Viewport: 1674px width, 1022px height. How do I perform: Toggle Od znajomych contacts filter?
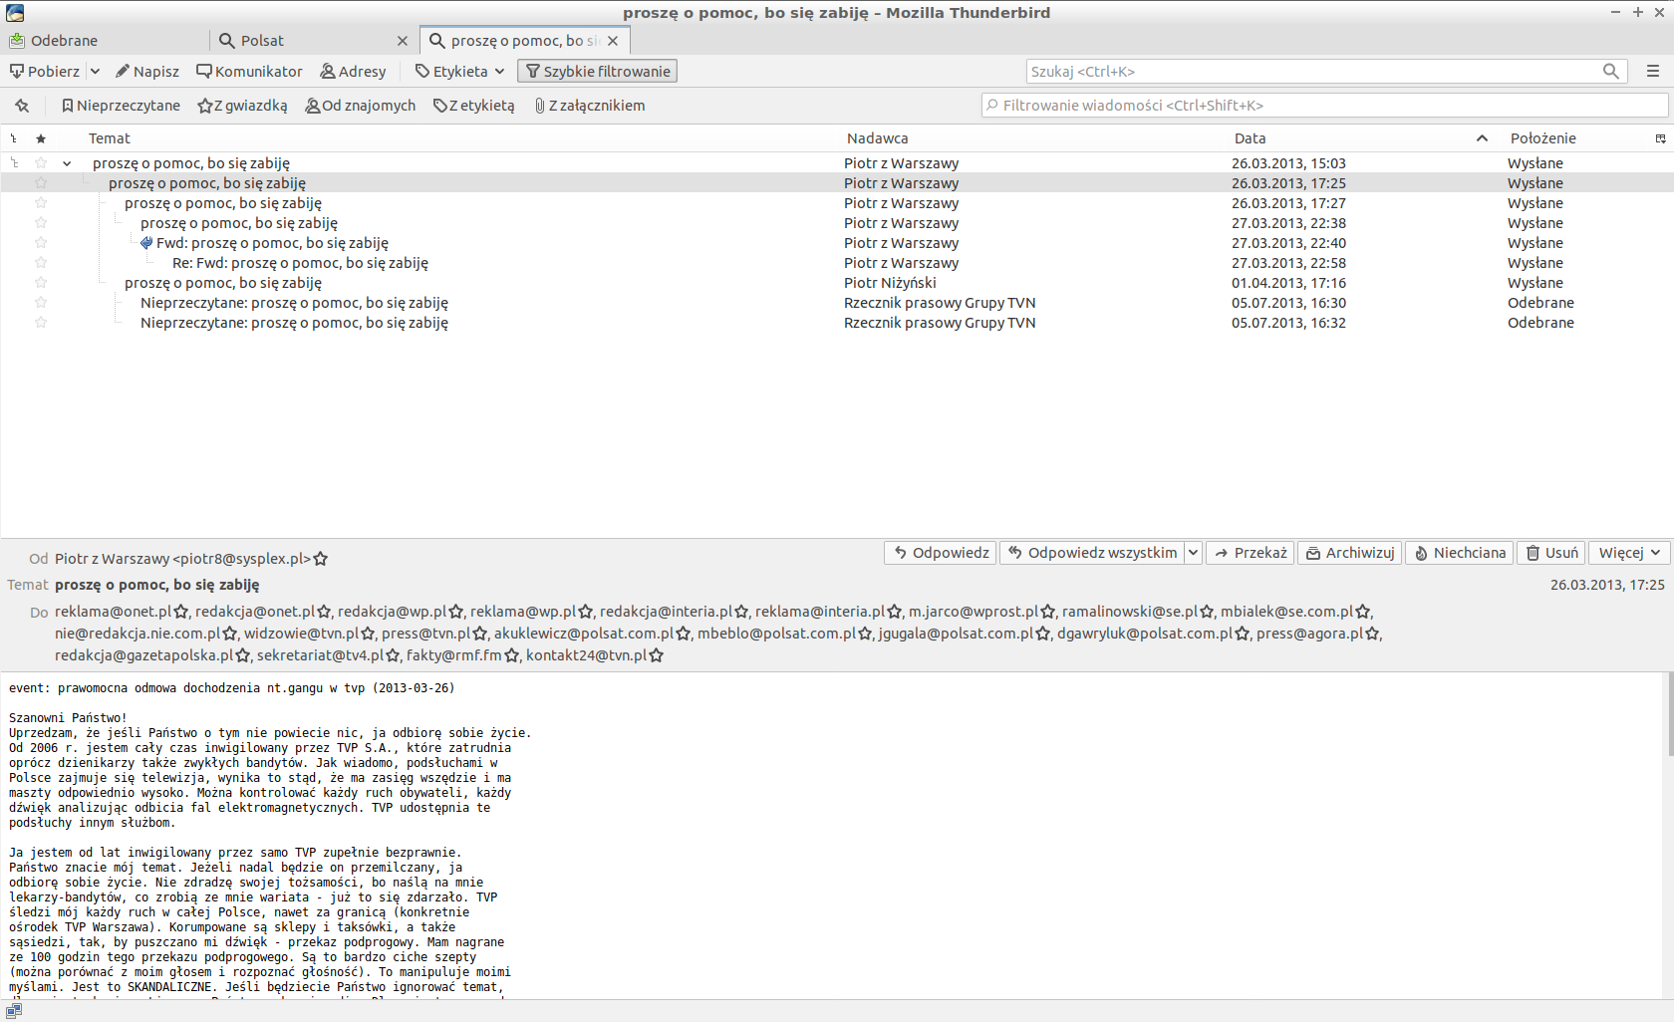point(361,106)
